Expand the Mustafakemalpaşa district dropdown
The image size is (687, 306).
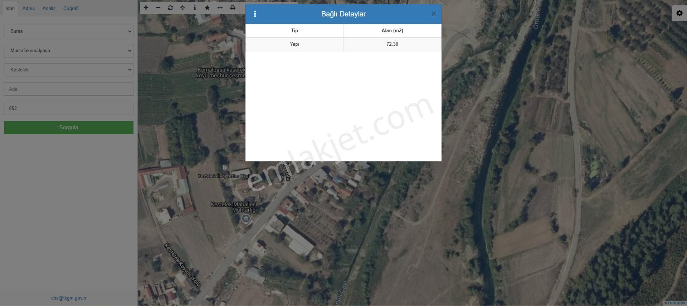pos(69,51)
